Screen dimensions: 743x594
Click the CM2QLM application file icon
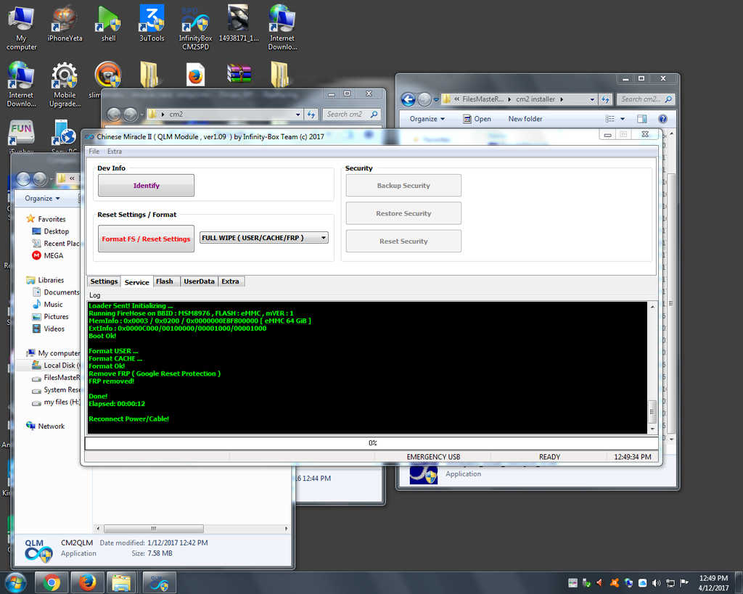click(x=38, y=549)
